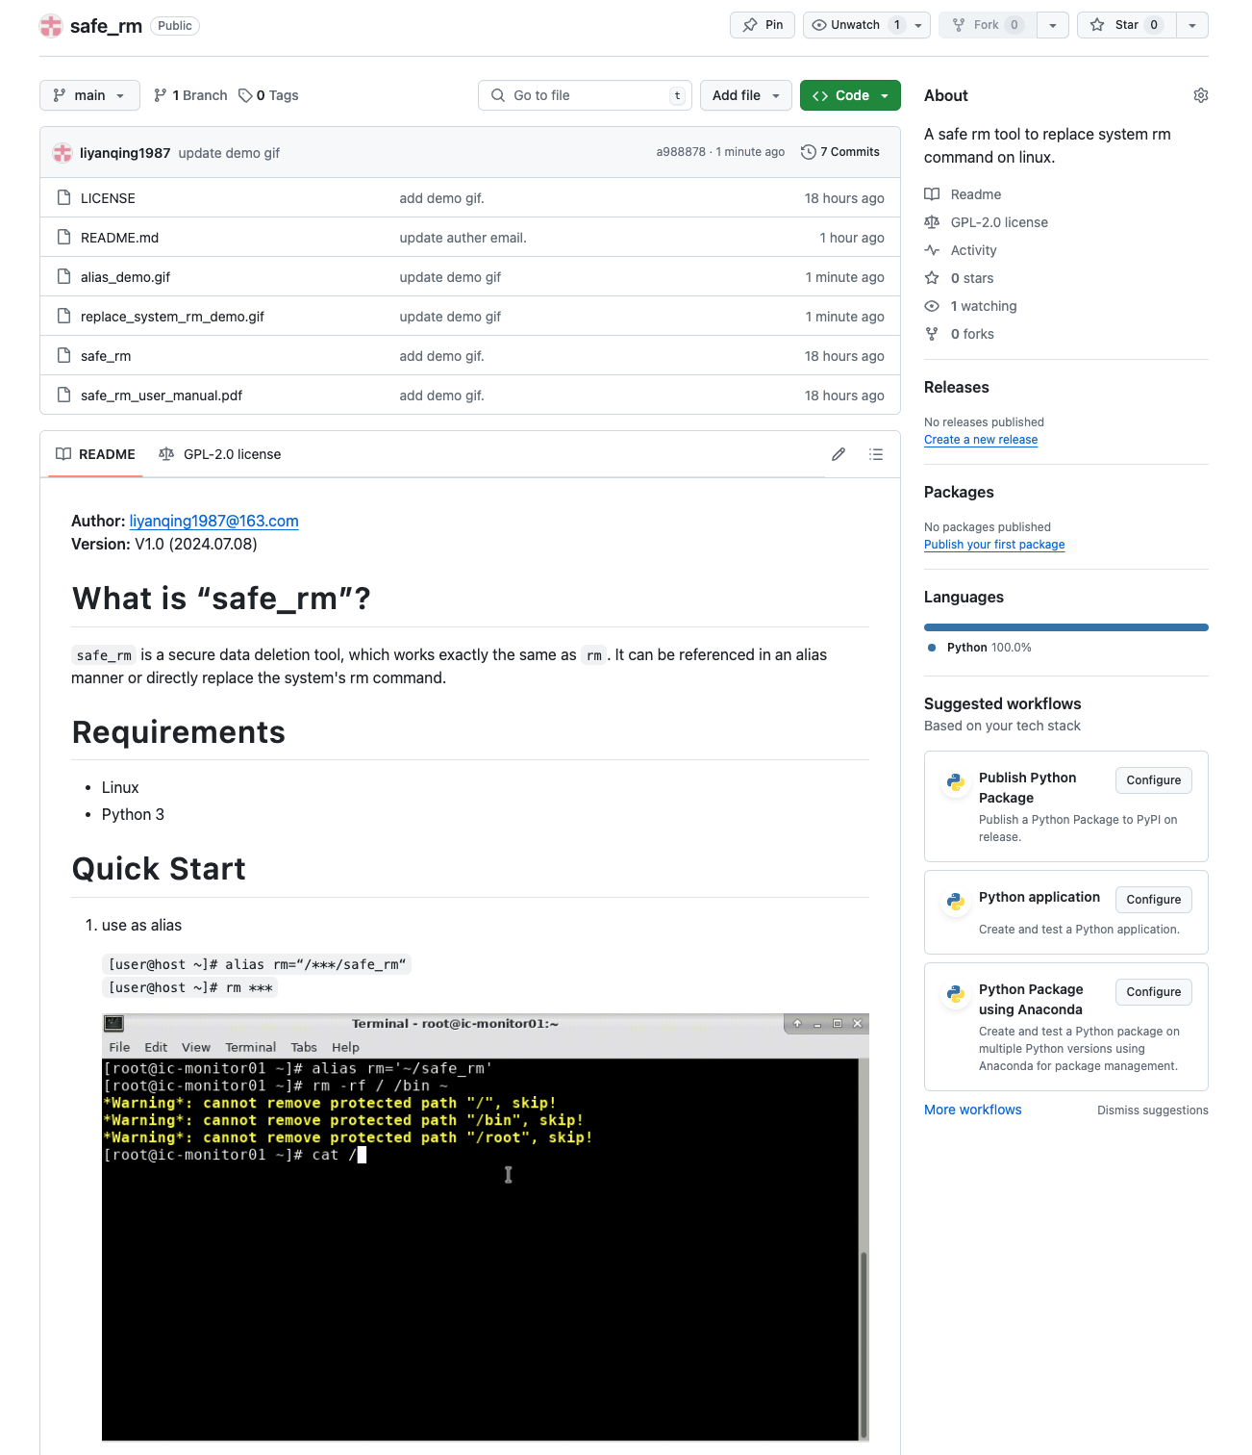Click the README book icon above the readme

64,453
